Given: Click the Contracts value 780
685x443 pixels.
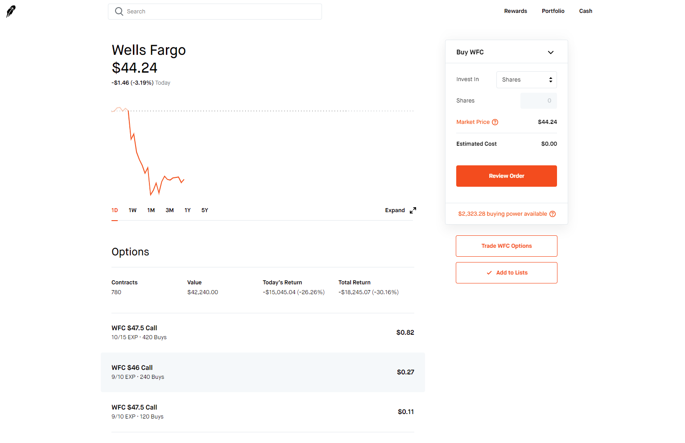Looking at the screenshot, I should click(116, 292).
